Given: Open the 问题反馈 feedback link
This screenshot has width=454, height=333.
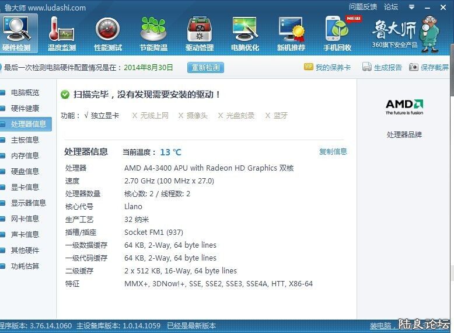Looking at the screenshot, I should [x=362, y=7].
